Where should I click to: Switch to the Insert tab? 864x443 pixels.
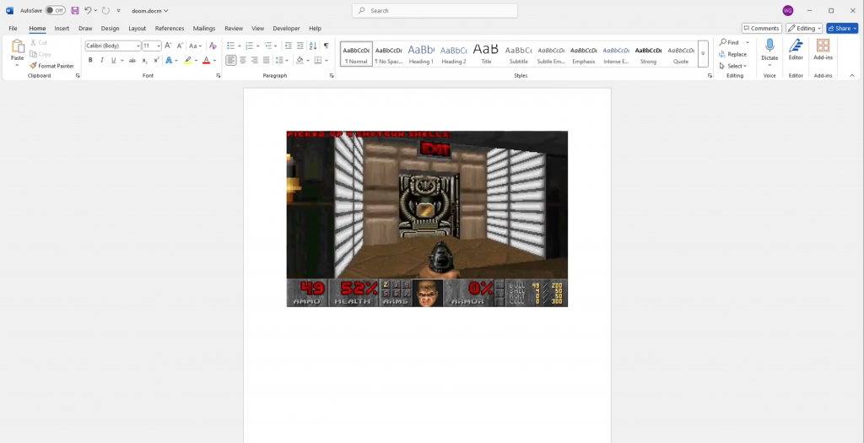(x=62, y=28)
